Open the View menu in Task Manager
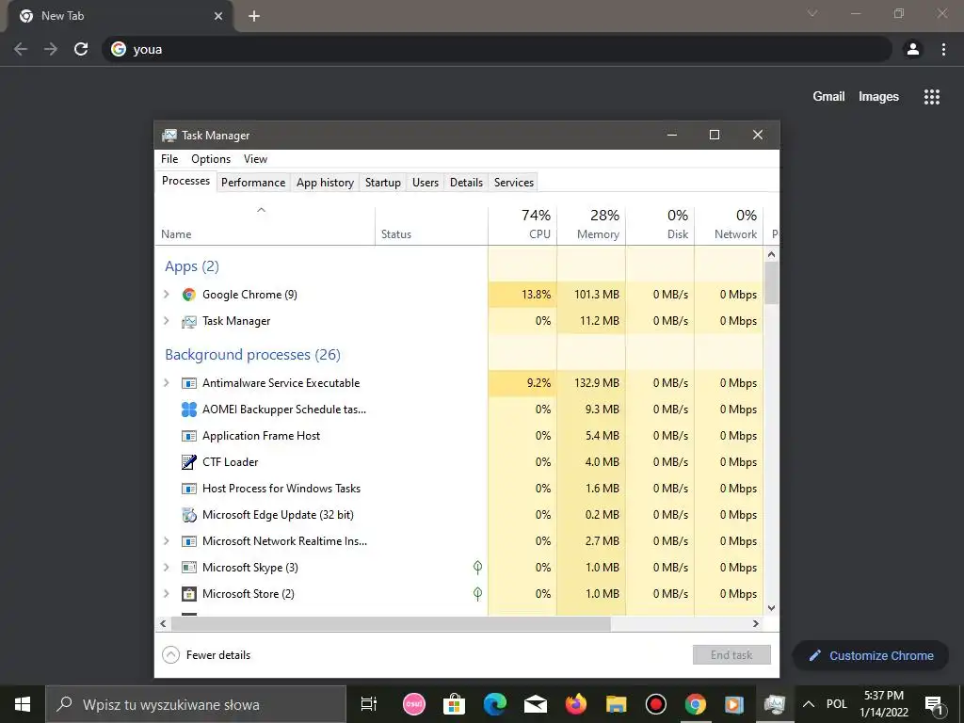 [x=255, y=159]
